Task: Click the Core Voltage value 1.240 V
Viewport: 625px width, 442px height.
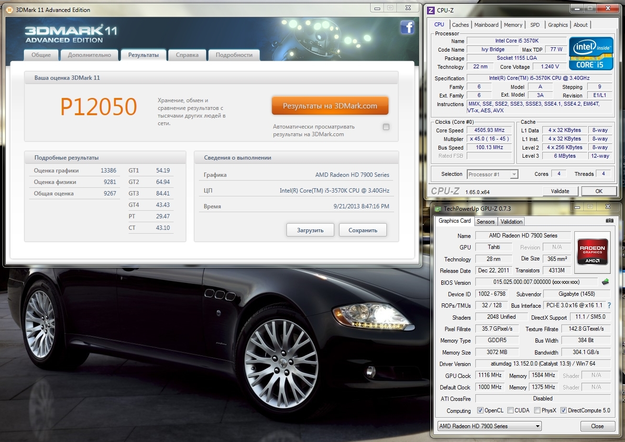Action: click(x=550, y=66)
